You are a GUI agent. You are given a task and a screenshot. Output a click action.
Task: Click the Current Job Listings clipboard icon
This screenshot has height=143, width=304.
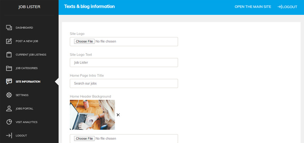pyautogui.click(x=9, y=55)
